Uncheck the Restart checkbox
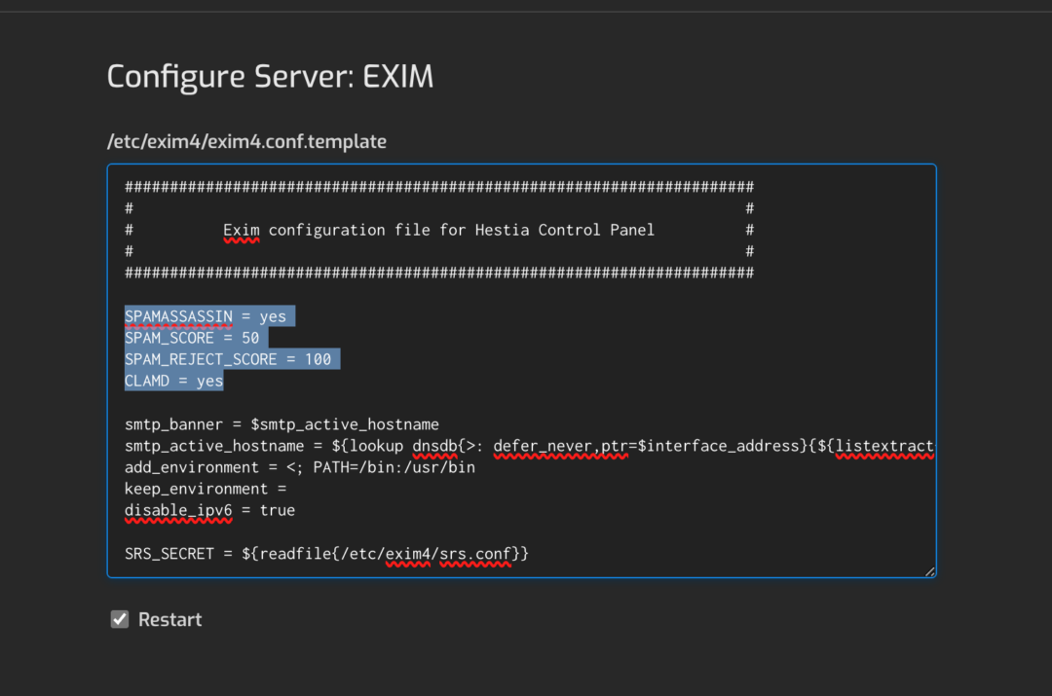Screen dimensions: 1052x696 click(120, 619)
